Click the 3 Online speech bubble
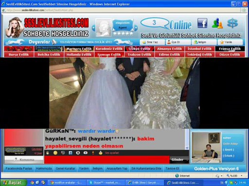This screenshot has height=186, width=249. pyautogui.click(x=154, y=23)
